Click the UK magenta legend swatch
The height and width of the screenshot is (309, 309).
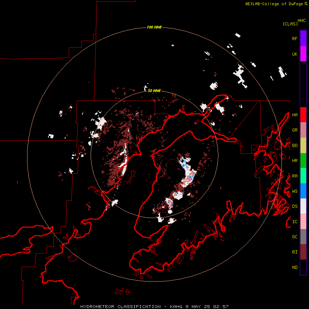pyautogui.click(x=303, y=54)
